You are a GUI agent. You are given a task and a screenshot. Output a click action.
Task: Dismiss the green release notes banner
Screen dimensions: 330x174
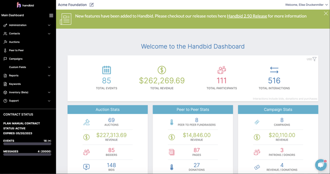coord(326,13)
